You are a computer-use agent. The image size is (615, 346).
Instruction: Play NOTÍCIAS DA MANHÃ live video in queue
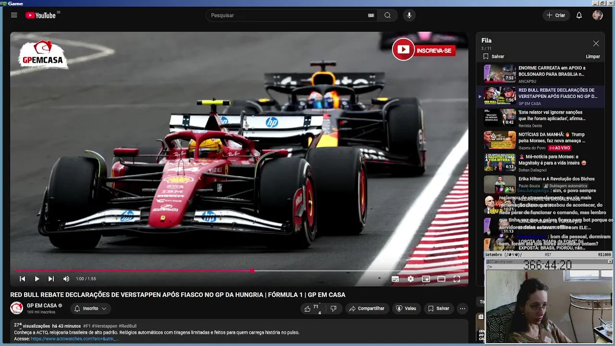click(541, 140)
